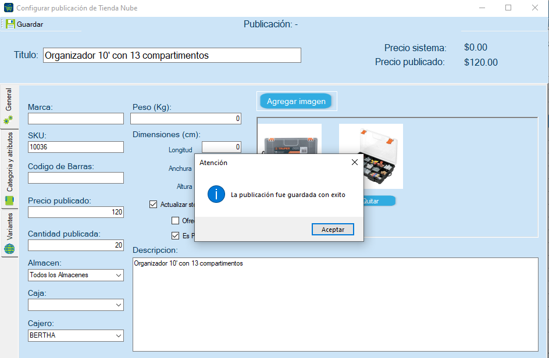
Task: Click the Peso (Kg) field
Action: (x=186, y=119)
